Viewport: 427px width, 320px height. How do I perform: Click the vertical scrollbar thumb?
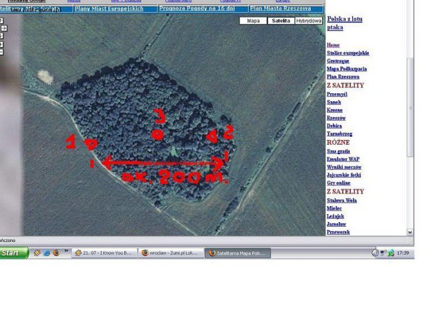click(410, 107)
